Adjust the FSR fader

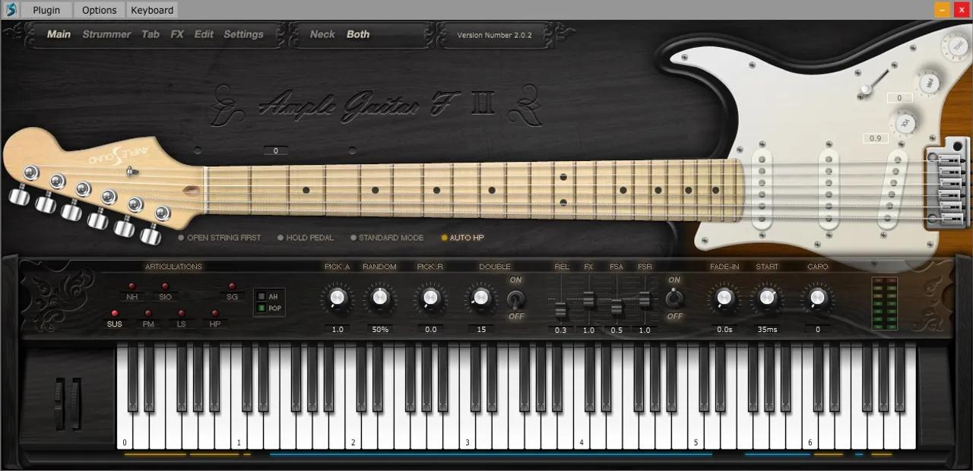tap(645, 299)
